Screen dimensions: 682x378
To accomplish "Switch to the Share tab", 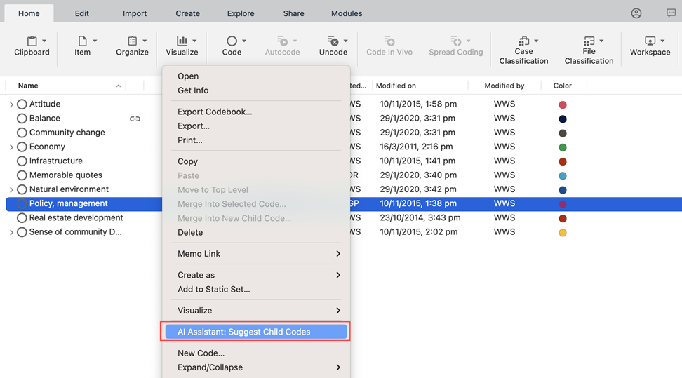I will tap(293, 13).
